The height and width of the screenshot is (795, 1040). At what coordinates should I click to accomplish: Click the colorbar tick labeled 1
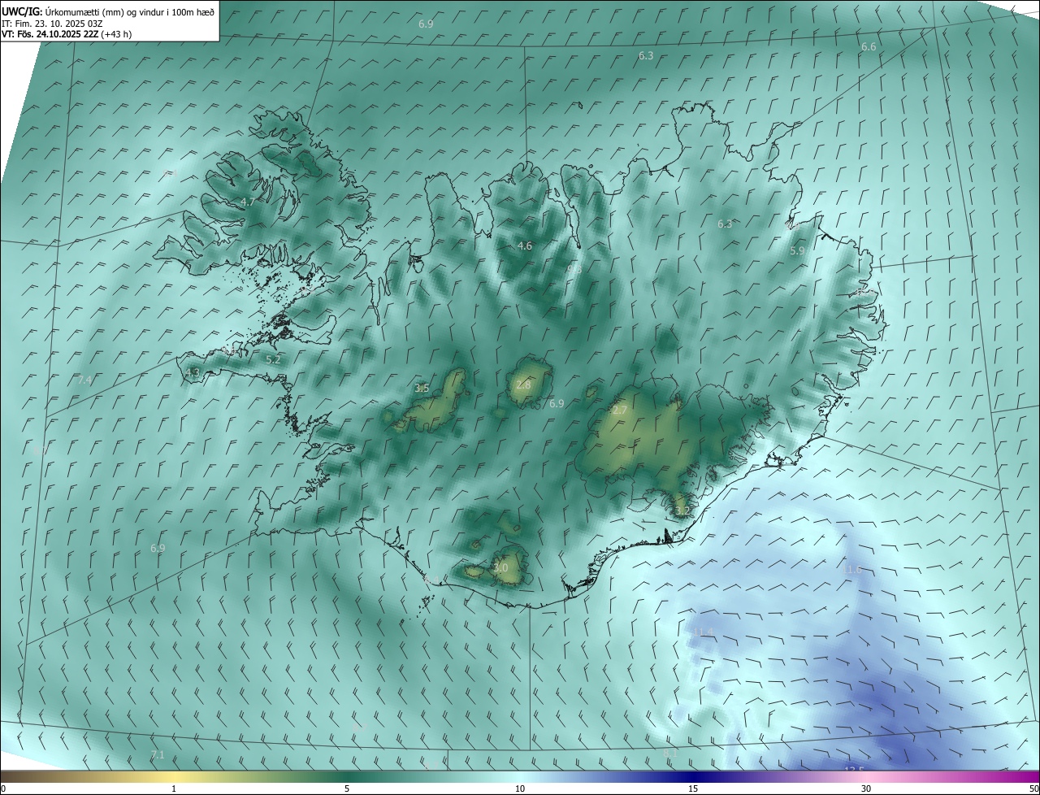(174, 788)
